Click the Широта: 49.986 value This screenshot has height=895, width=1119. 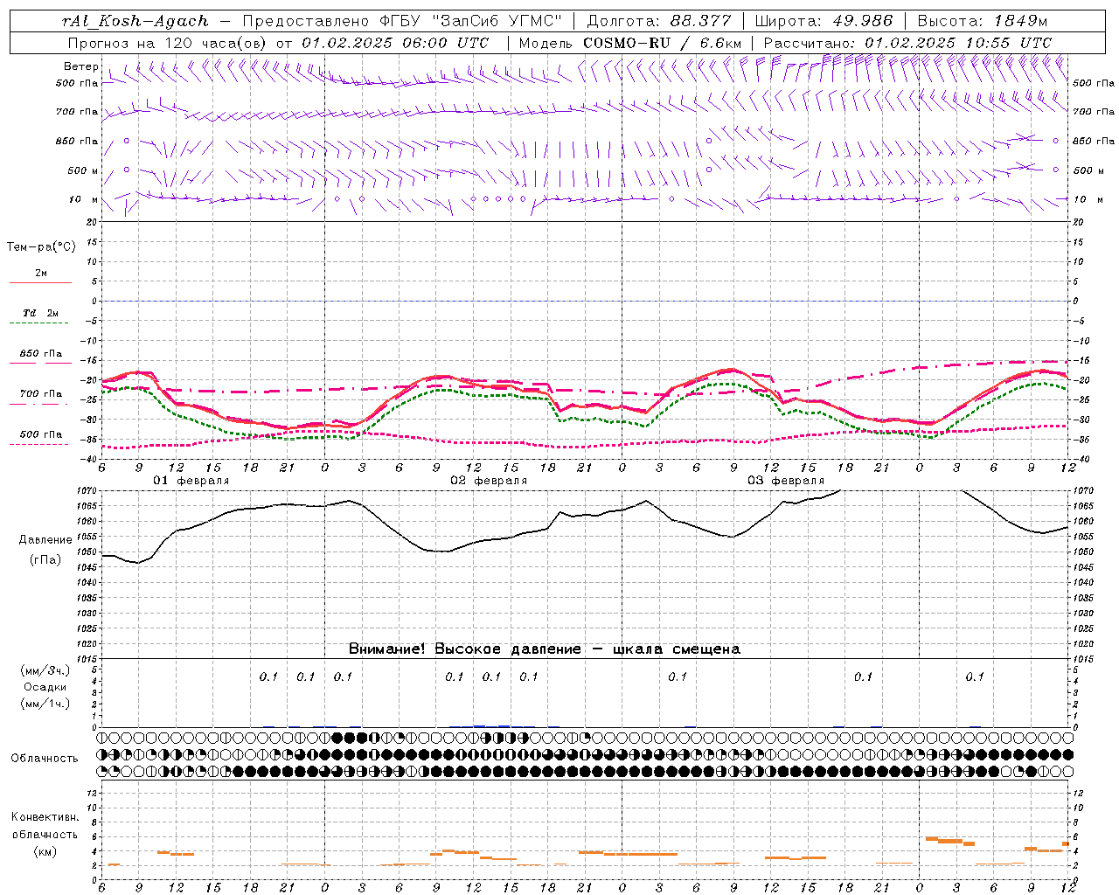click(x=824, y=22)
